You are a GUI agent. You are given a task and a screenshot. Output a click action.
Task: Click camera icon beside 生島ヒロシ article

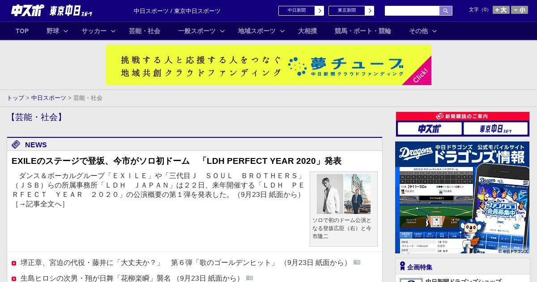249,278
